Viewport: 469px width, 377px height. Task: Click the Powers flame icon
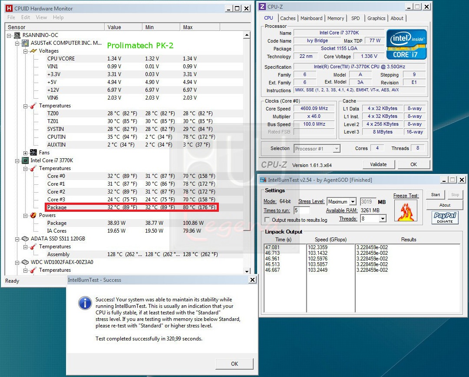click(33, 215)
